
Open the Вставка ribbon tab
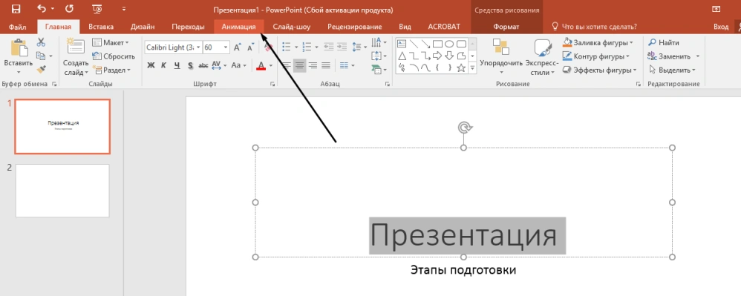101,27
